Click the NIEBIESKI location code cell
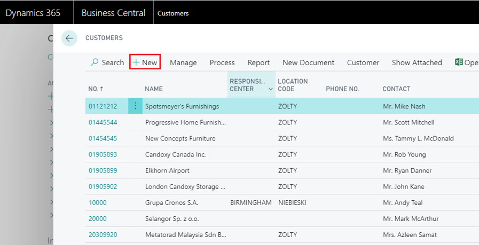Viewport: 479px width, 245px height. [292, 202]
